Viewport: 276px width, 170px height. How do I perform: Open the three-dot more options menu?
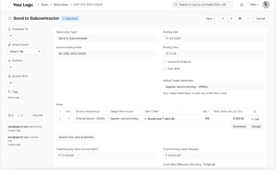click(x=248, y=18)
